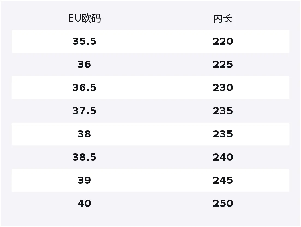The width and height of the screenshot is (301, 227).
Task: Click the 240 inner length value
Action: click(223, 157)
